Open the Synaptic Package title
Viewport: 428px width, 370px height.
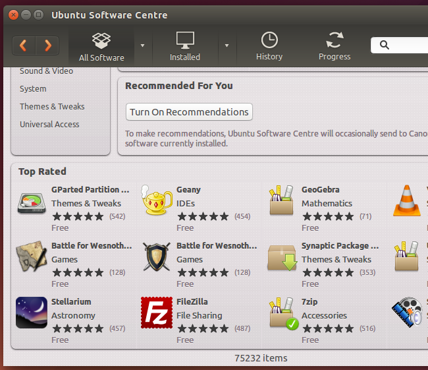(x=340, y=246)
